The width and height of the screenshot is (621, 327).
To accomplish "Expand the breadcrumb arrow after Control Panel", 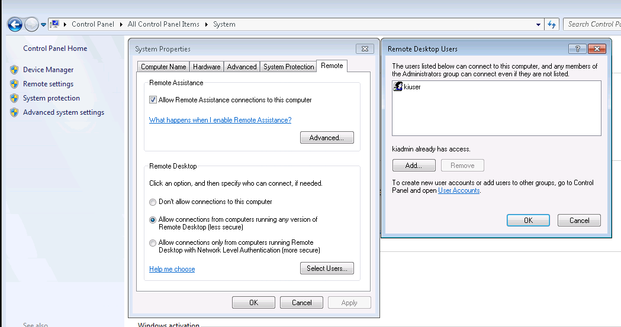I will click(x=123, y=24).
